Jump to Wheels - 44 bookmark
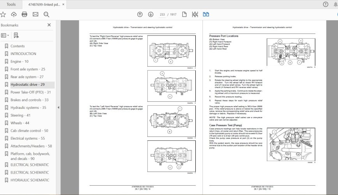Viewport: 338px width, 195px height. coord(20,123)
